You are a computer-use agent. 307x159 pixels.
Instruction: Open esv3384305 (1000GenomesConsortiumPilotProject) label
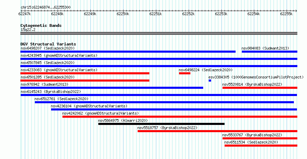click(256, 77)
